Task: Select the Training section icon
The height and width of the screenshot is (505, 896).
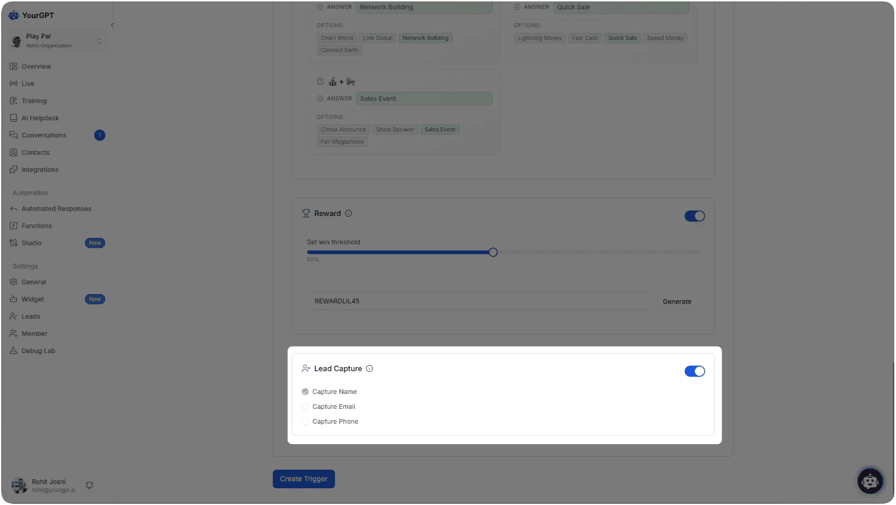Action: tap(13, 101)
